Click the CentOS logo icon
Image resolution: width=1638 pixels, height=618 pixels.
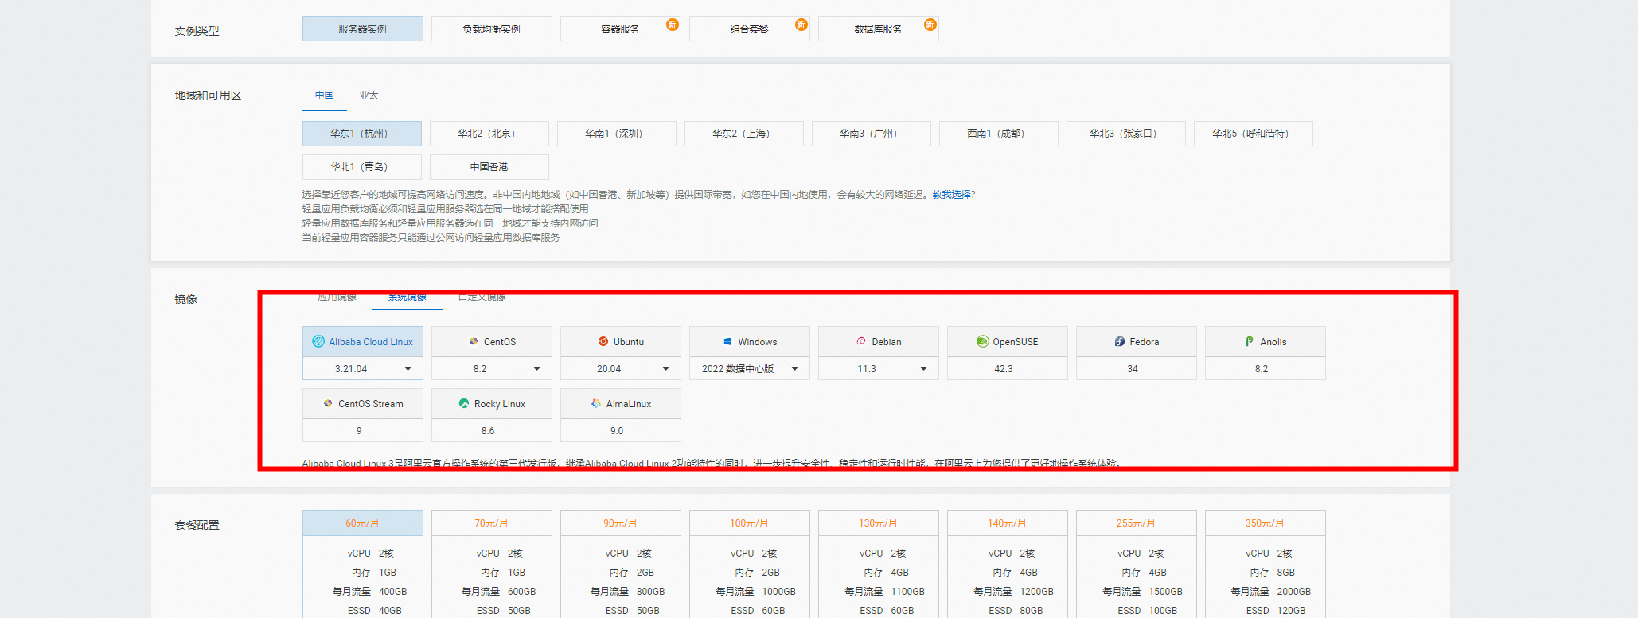(474, 341)
